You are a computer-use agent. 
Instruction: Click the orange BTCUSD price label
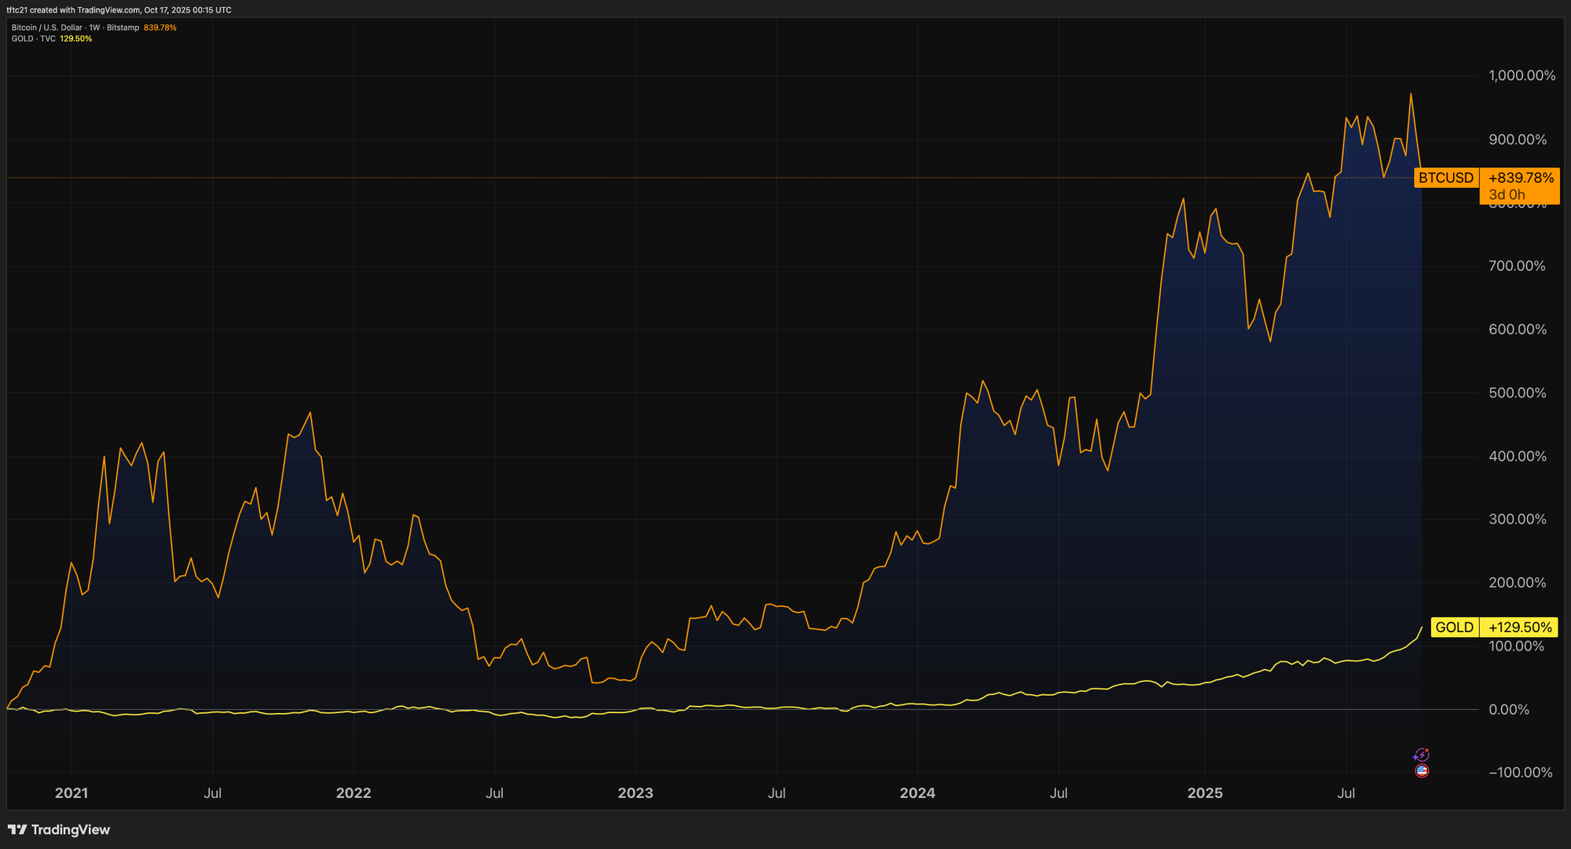tap(1445, 178)
